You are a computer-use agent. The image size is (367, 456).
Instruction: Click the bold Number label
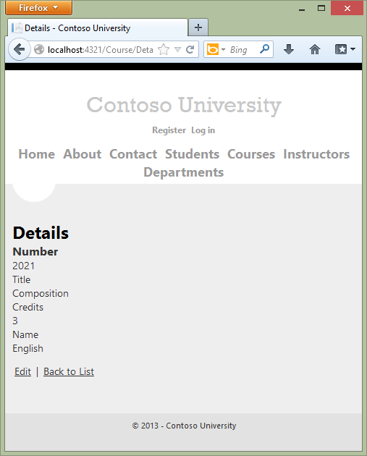pyautogui.click(x=35, y=252)
